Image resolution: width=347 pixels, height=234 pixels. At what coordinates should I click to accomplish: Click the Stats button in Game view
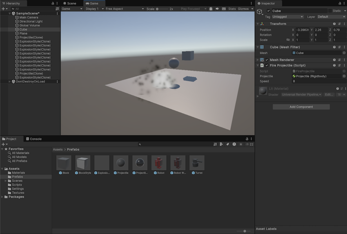pos(232,9)
